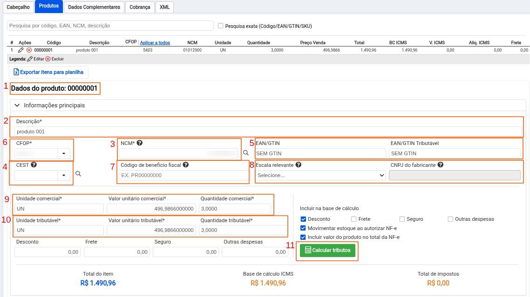Image resolution: width=530 pixels, height=297 pixels.
Task: Enable the Pesquisa exata checkbox
Action: (221, 26)
